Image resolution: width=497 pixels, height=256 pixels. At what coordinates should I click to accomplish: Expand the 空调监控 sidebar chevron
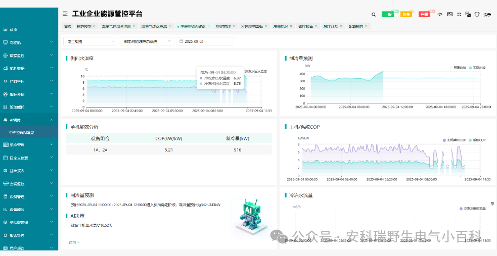coord(52,183)
